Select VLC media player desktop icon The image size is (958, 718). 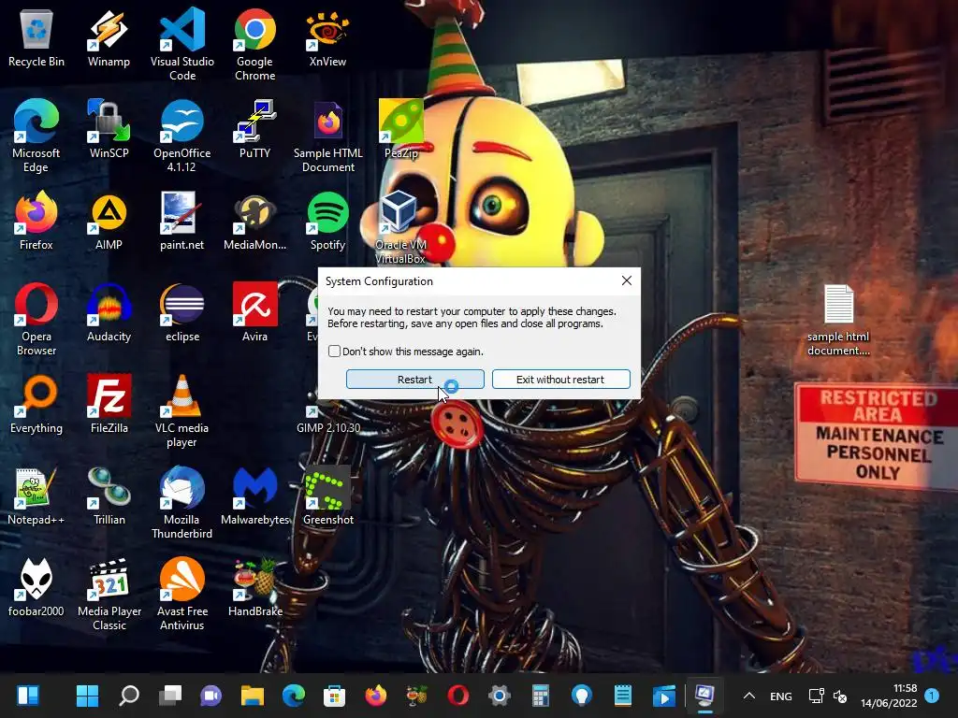click(182, 411)
